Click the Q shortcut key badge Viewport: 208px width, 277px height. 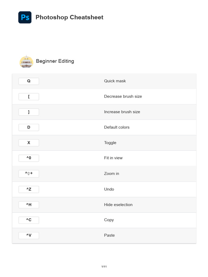coord(29,81)
